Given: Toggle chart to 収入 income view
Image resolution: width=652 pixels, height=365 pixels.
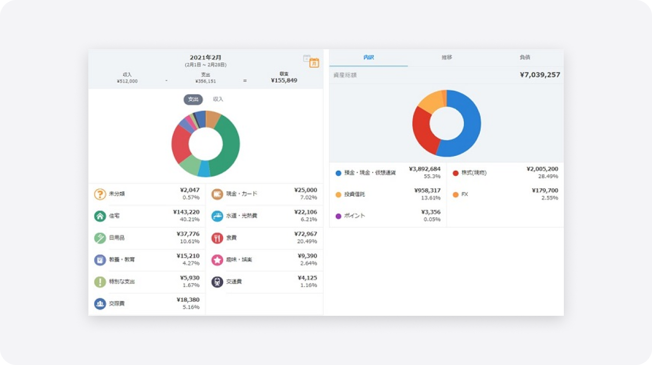Looking at the screenshot, I should 218,99.
